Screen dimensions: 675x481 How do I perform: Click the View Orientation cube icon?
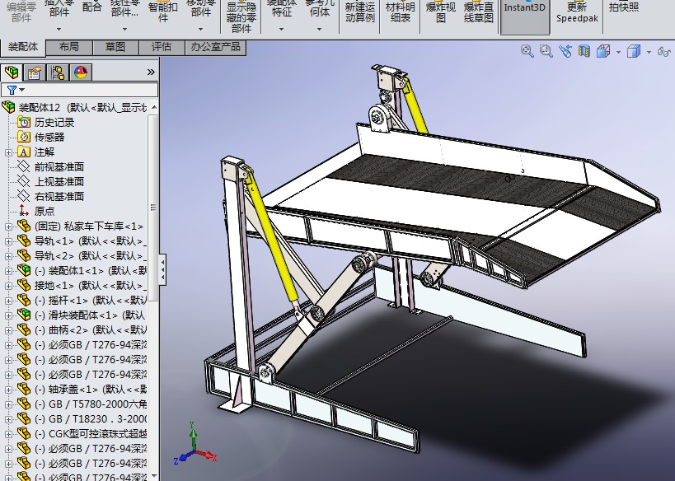coord(603,51)
